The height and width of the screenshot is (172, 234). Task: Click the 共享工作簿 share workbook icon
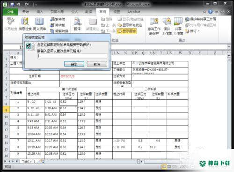click(178, 26)
